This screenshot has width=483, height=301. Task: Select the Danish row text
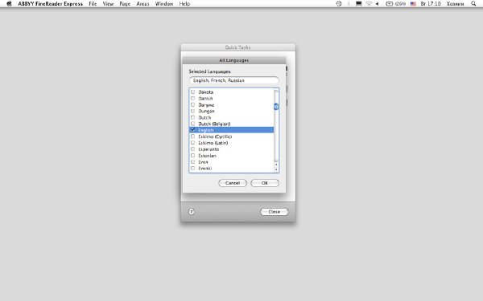205,99
